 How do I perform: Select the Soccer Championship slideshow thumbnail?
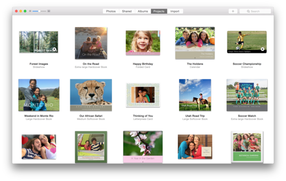(x=247, y=42)
